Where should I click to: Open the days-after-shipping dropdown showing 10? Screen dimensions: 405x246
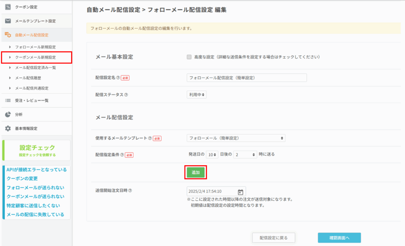click(212, 154)
